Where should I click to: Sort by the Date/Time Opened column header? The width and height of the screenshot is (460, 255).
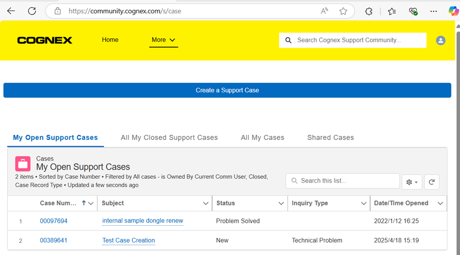[401, 203]
